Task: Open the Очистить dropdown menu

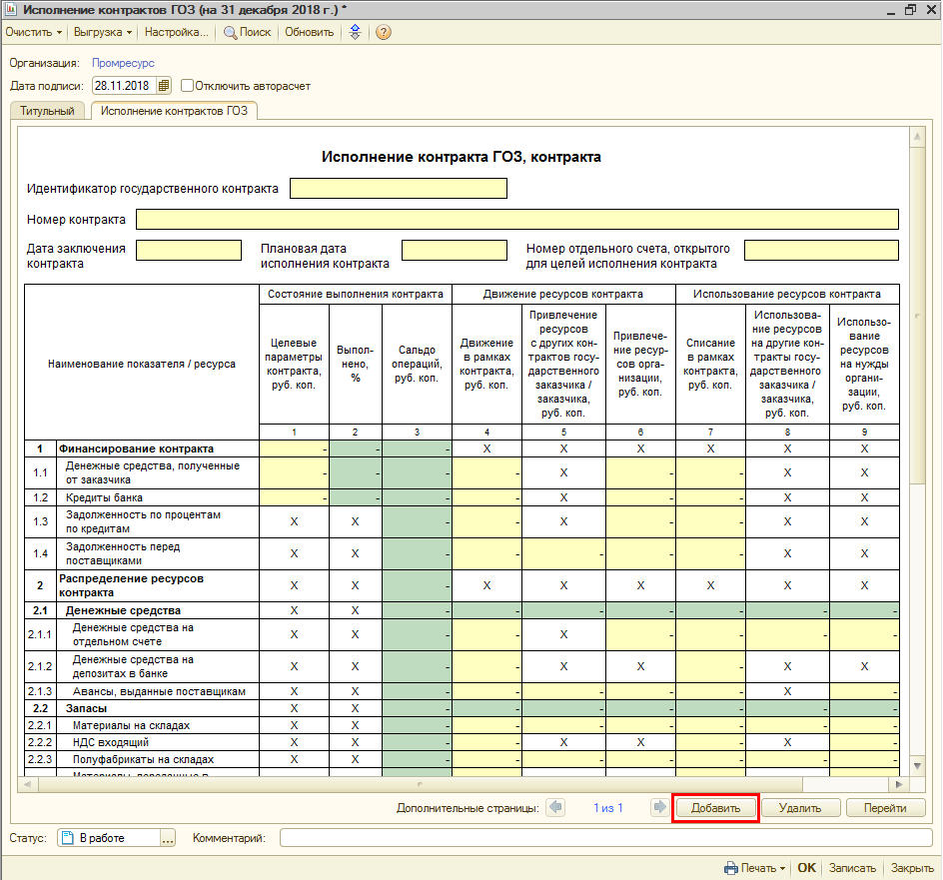Action: (x=34, y=32)
